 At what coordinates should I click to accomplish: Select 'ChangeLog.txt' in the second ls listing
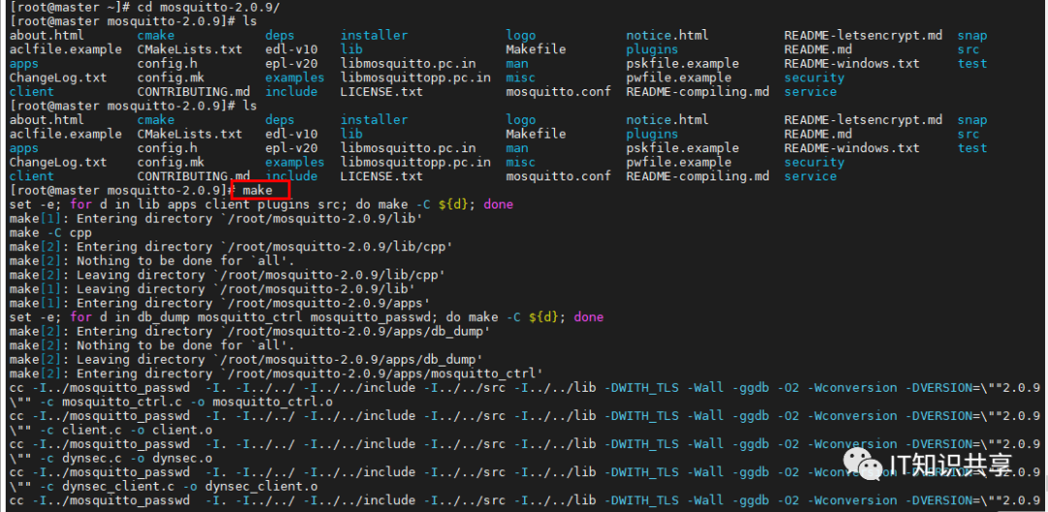coord(58,162)
